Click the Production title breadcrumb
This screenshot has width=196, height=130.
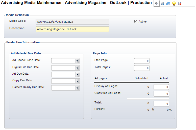[x=141, y=3]
